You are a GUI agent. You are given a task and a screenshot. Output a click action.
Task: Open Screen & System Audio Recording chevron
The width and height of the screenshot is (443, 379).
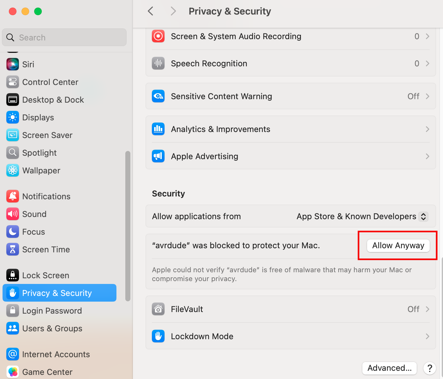[x=427, y=36]
